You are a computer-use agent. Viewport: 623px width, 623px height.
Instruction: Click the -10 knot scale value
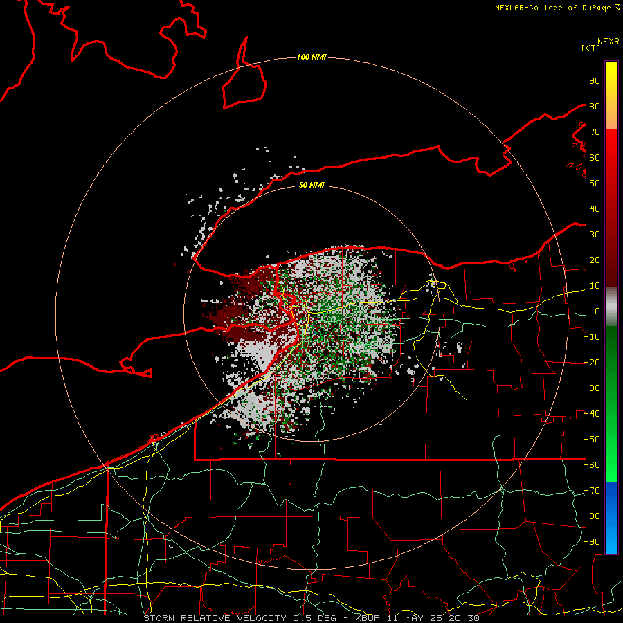click(x=592, y=337)
